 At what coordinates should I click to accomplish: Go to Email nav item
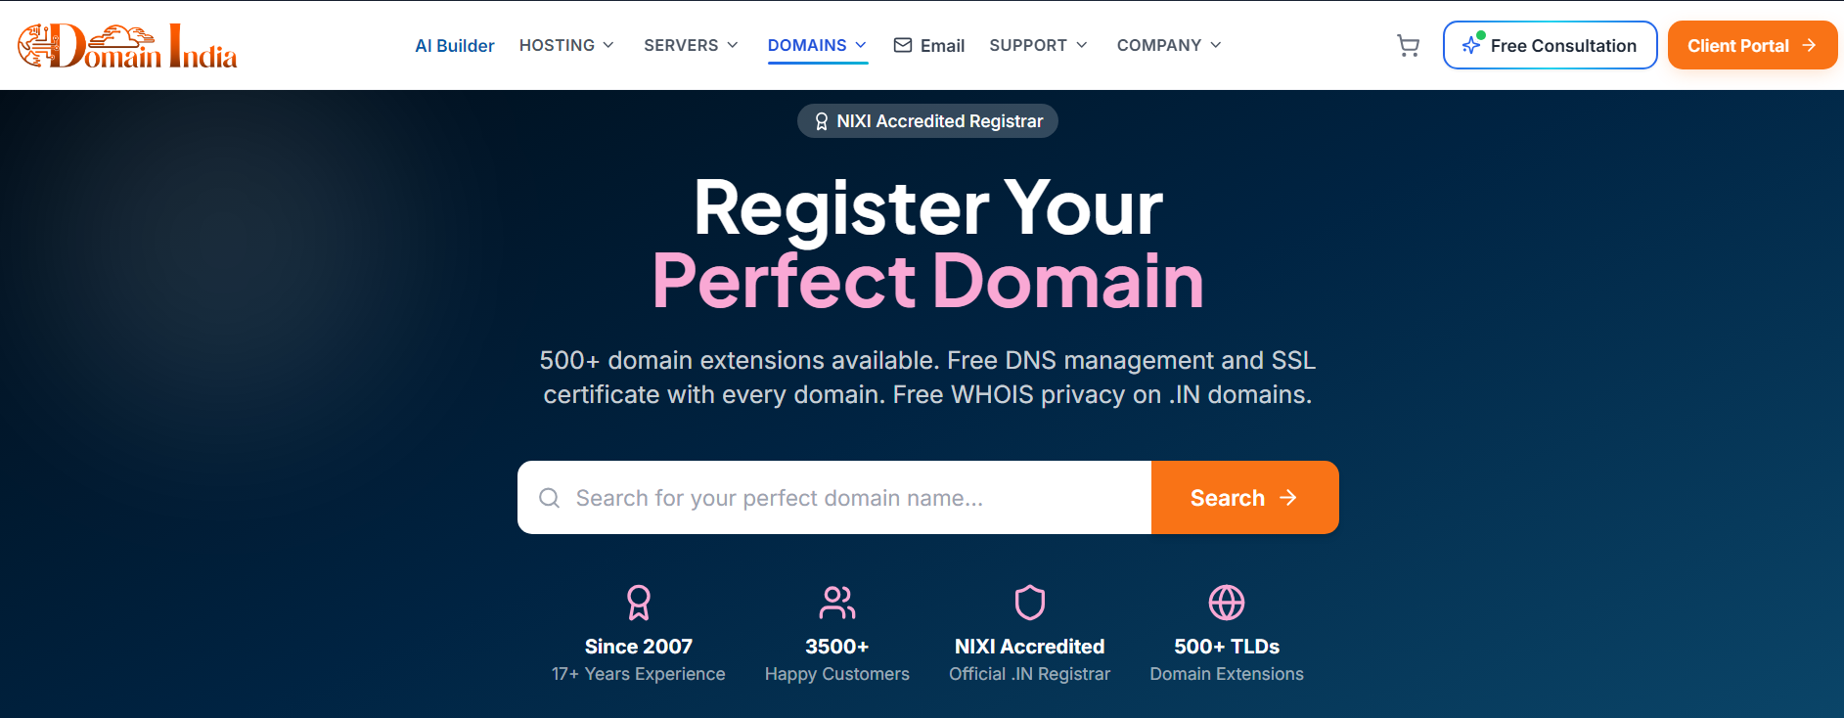pos(929,46)
